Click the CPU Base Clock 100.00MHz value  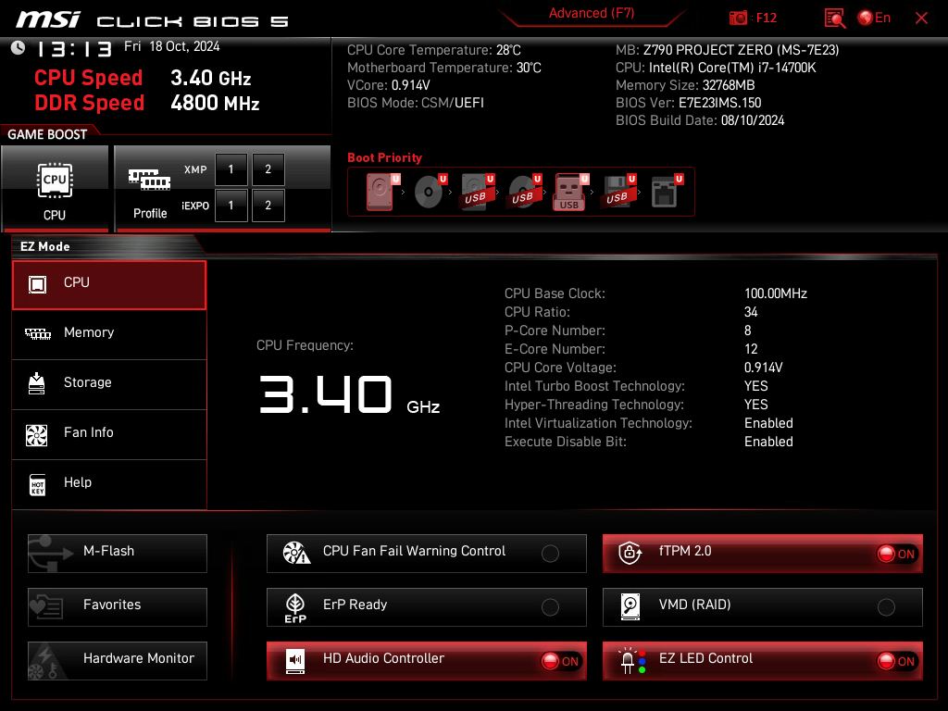(776, 293)
